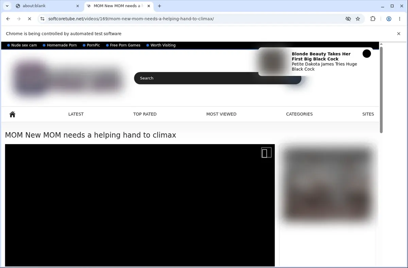Open the MOST VIEWED menu item
408x268 pixels.
click(221, 114)
